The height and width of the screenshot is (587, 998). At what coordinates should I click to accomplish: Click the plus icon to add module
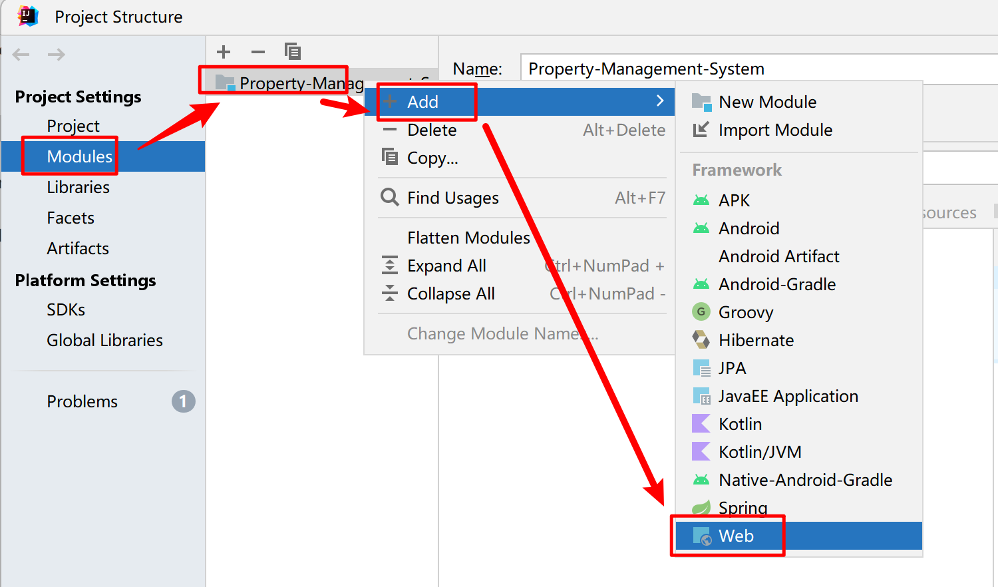click(224, 51)
